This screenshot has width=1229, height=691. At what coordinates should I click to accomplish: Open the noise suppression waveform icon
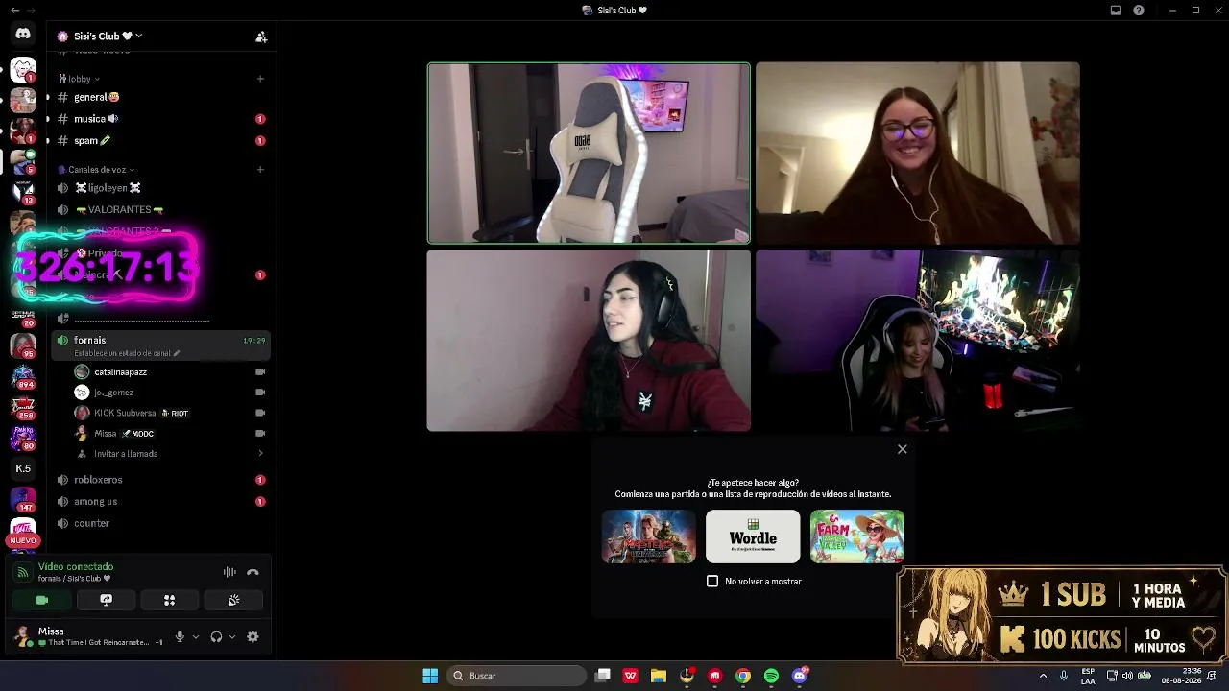pos(229,572)
